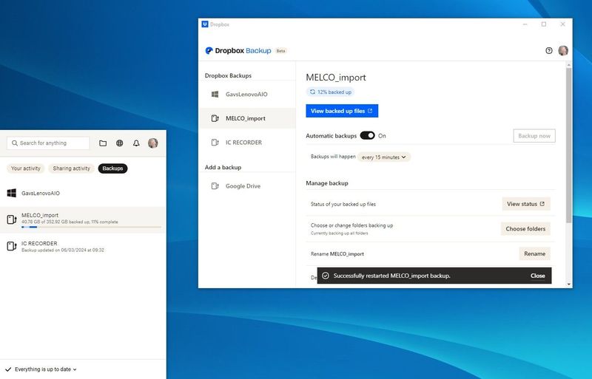Switch to Sharing activity tab

[x=71, y=168]
